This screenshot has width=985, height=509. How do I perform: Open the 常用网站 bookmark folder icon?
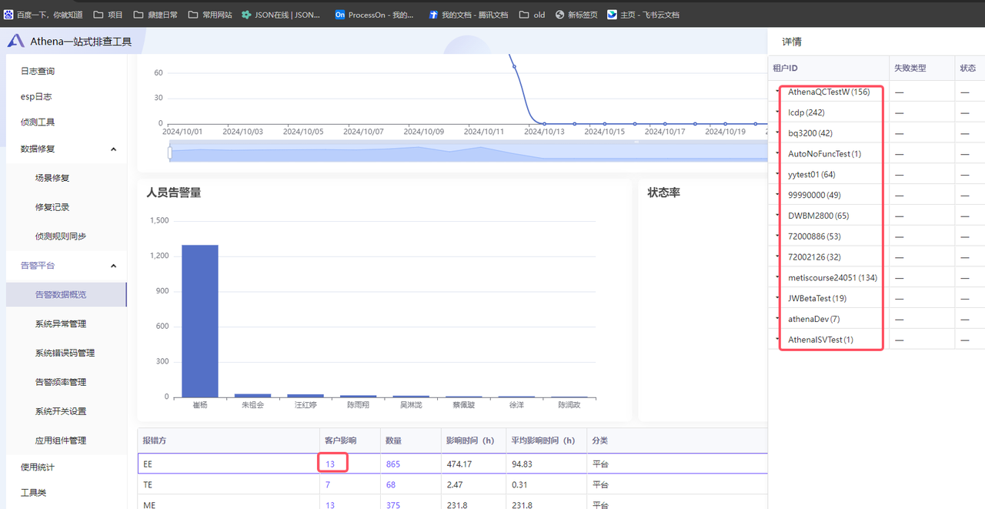[x=192, y=15]
